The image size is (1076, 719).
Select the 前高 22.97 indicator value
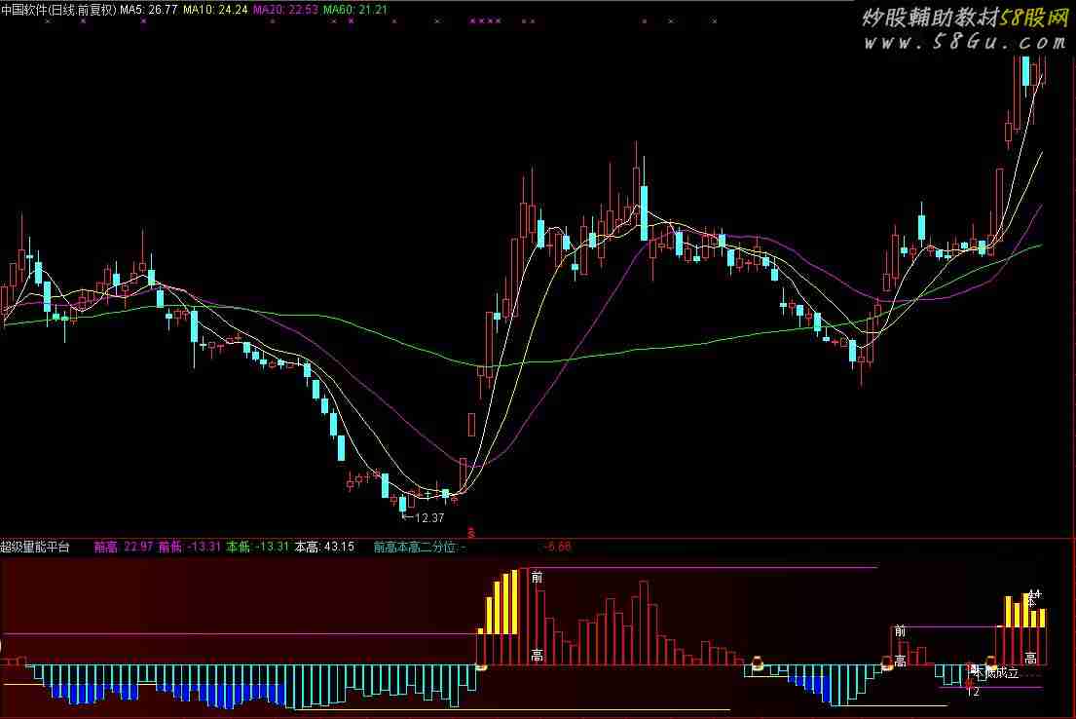[x=124, y=547]
